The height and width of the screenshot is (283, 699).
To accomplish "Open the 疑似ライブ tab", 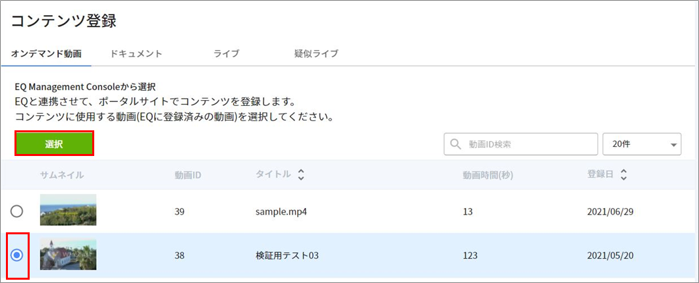I will 316,54.
